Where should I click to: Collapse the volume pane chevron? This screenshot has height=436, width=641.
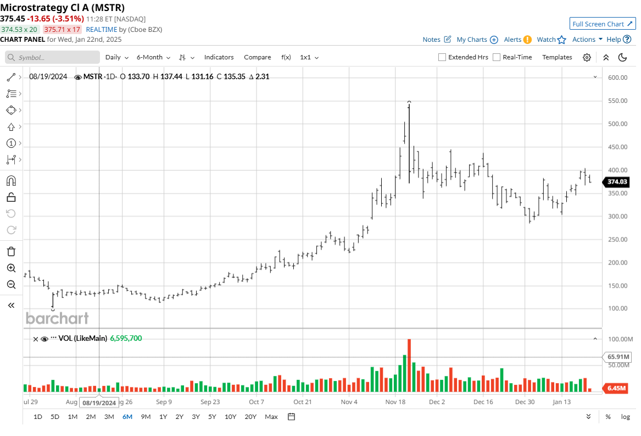tap(595, 339)
